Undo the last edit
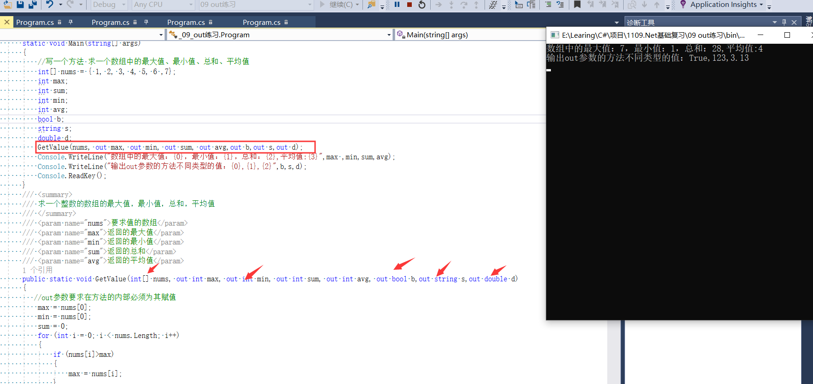 50,4
